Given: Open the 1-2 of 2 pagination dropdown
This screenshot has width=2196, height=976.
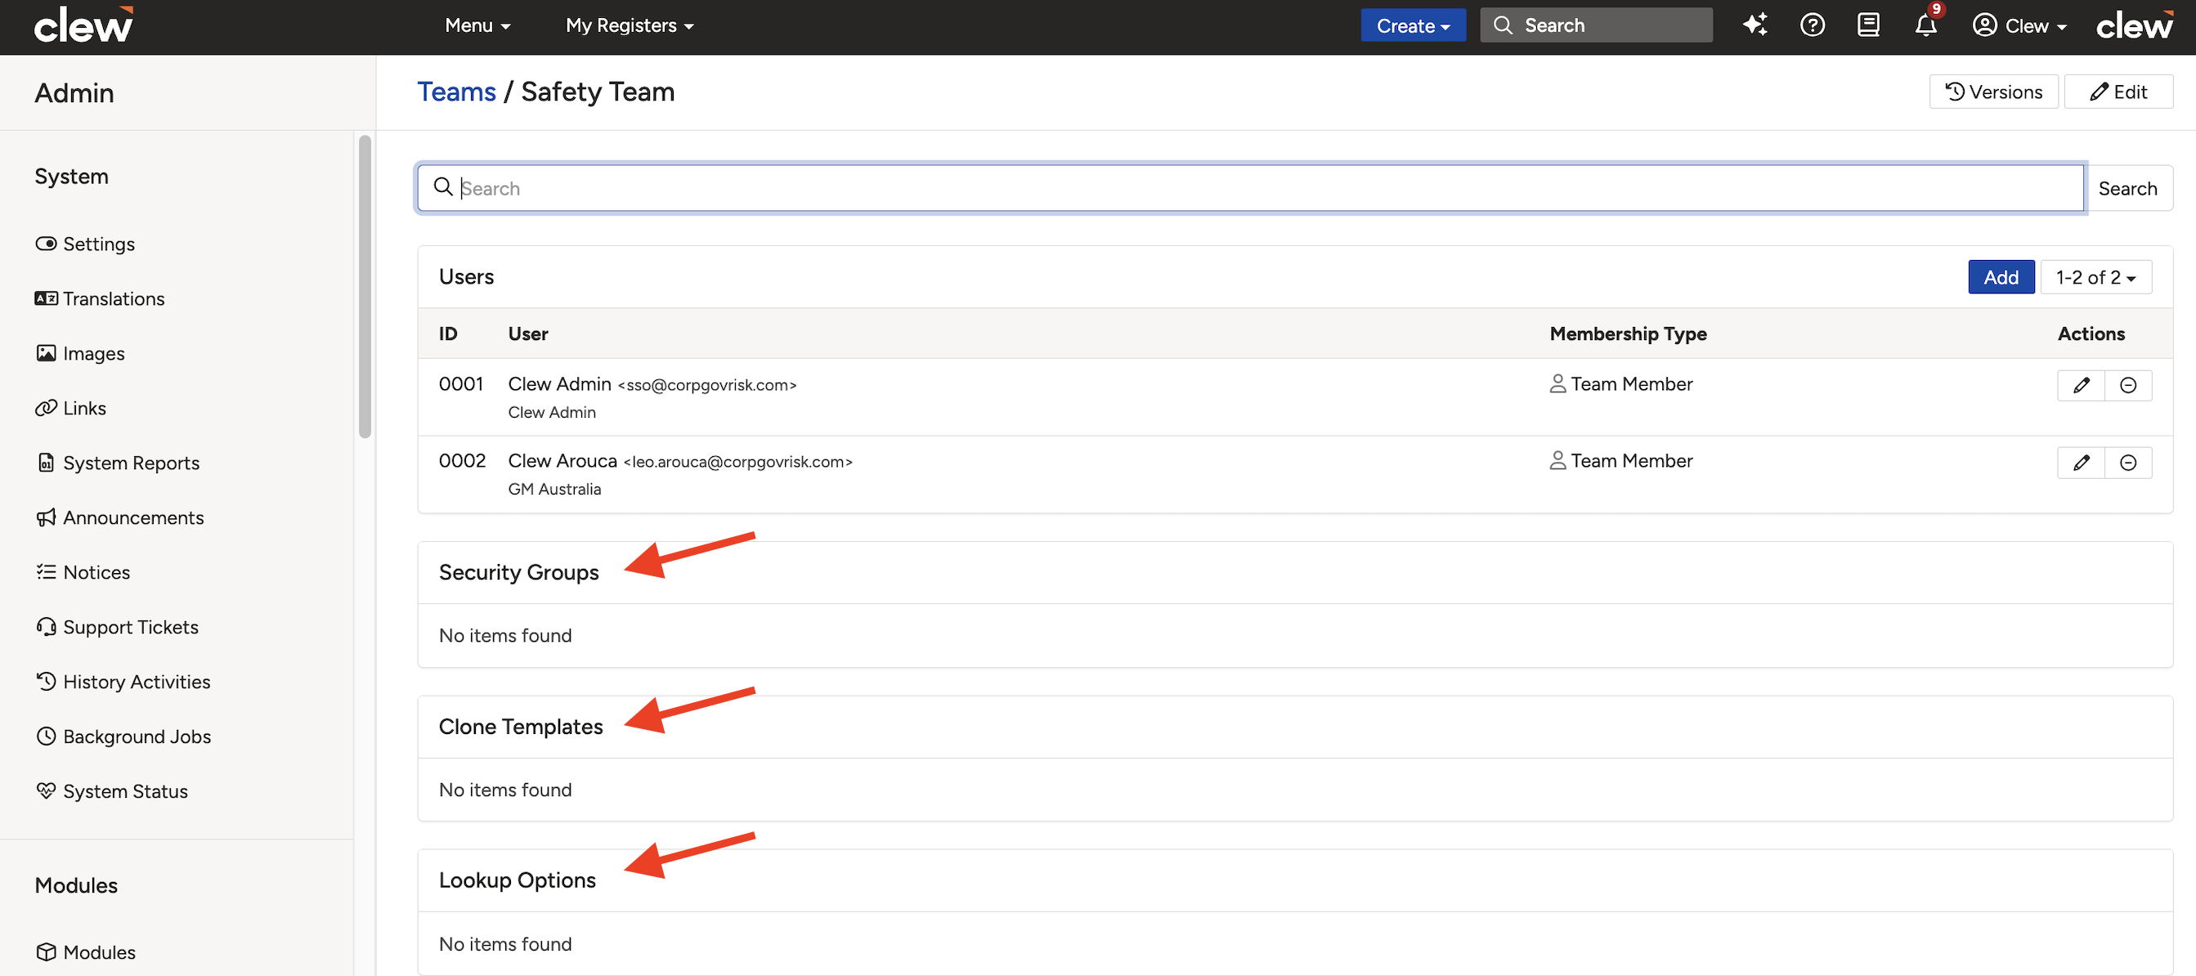Looking at the screenshot, I should pos(2095,277).
